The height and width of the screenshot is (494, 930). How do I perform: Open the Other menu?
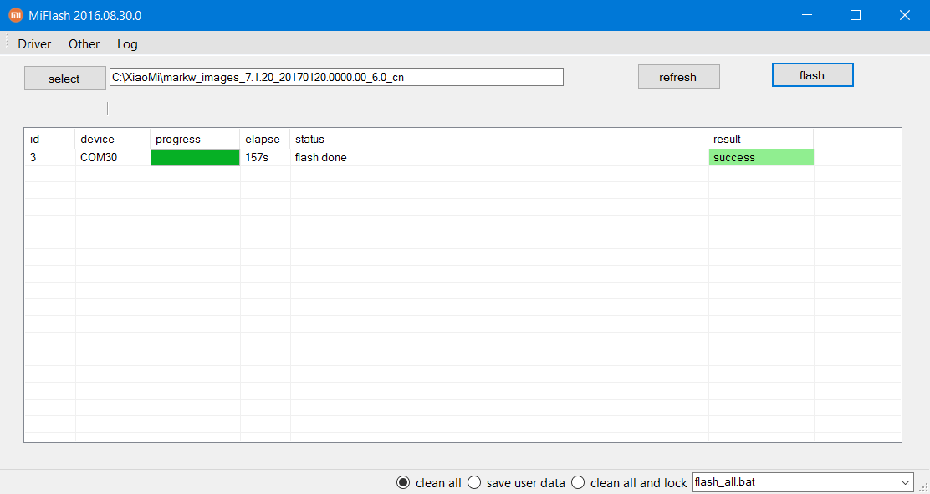coord(84,44)
